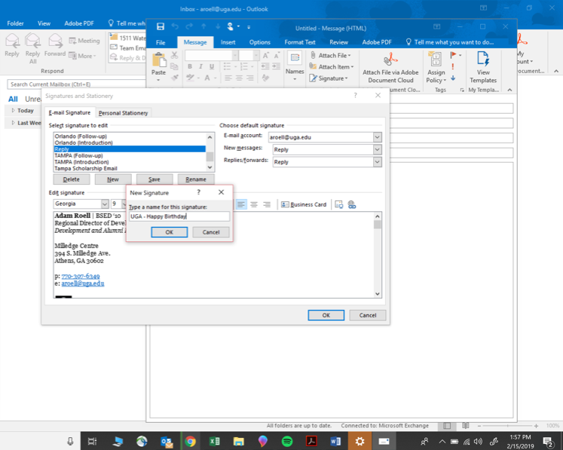563x450 pixels.
Task: Open File Explorer from the taskbar
Action: click(238, 441)
